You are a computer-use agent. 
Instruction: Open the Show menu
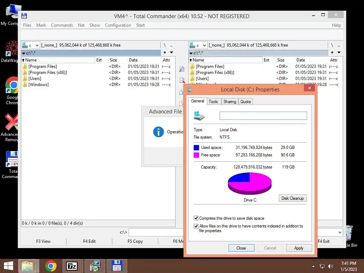(x=95, y=25)
